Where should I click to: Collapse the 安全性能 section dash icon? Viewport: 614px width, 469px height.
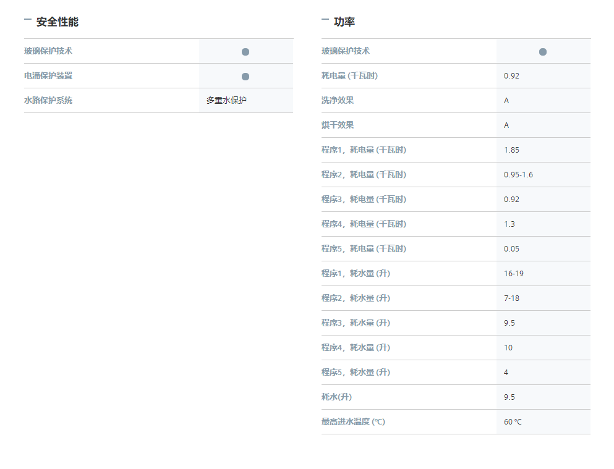(x=28, y=19)
